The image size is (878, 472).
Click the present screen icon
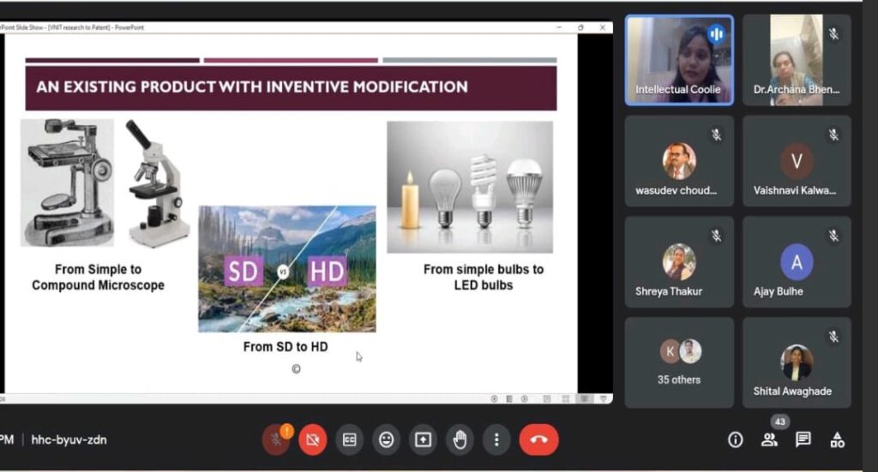423,440
